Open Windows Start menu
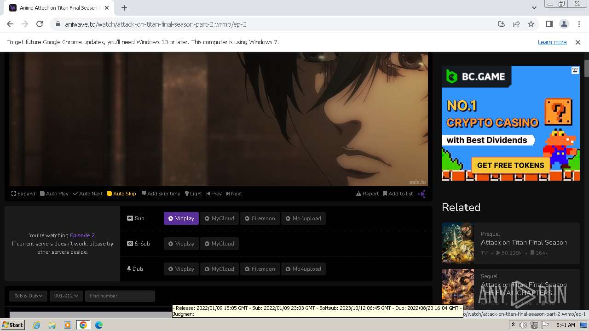This screenshot has height=331, width=589. pyautogui.click(x=12, y=325)
